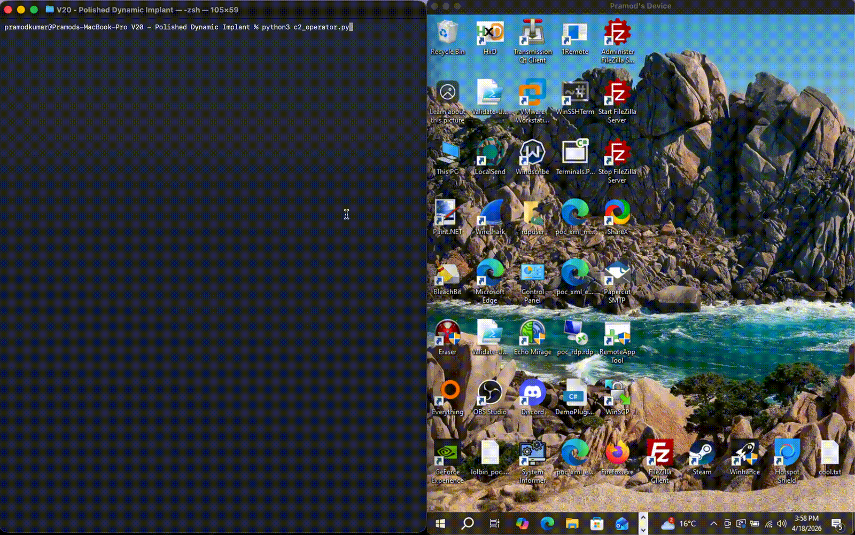Click the terminal command line prompt
855x535 pixels.
coord(178,27)
